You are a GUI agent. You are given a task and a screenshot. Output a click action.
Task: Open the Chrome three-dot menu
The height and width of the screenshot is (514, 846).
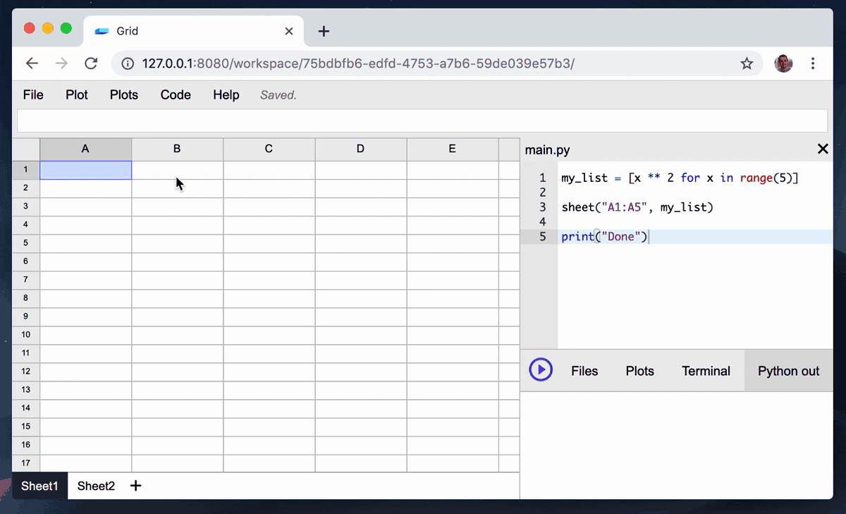[813, 63]
